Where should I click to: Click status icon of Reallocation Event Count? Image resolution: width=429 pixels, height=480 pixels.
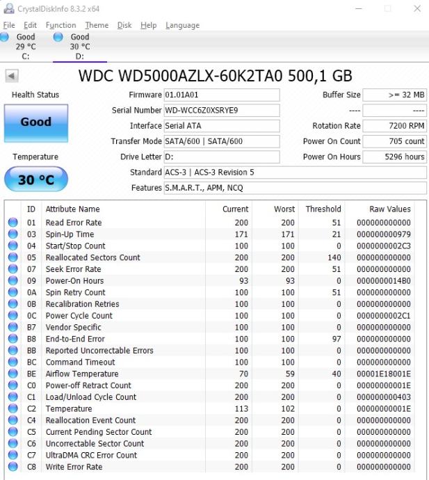13,420
